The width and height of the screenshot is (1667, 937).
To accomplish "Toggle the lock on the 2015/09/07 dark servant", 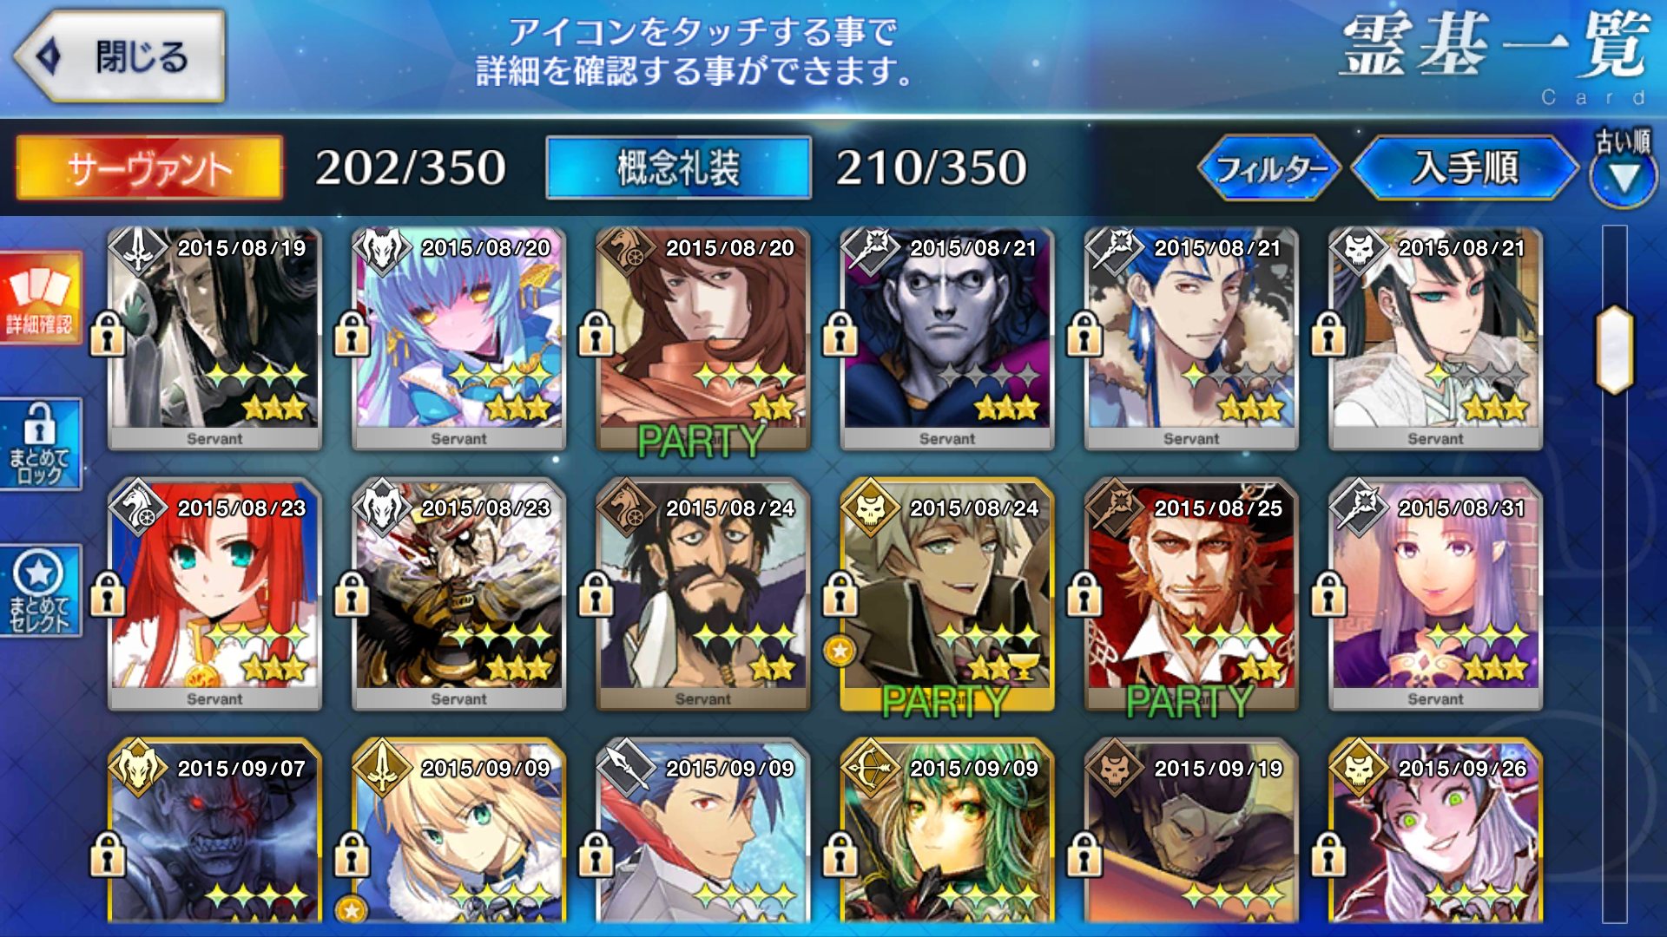I will (x=108, y=854).
